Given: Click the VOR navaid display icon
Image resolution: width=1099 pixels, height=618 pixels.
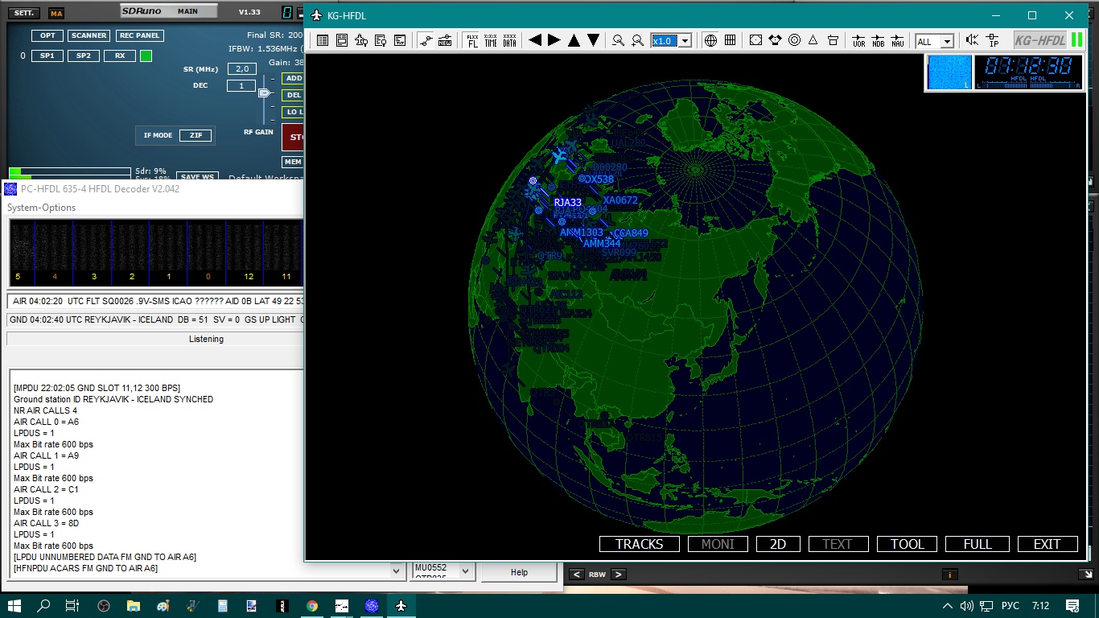Looking at the screenshot, I should point(858,40).
